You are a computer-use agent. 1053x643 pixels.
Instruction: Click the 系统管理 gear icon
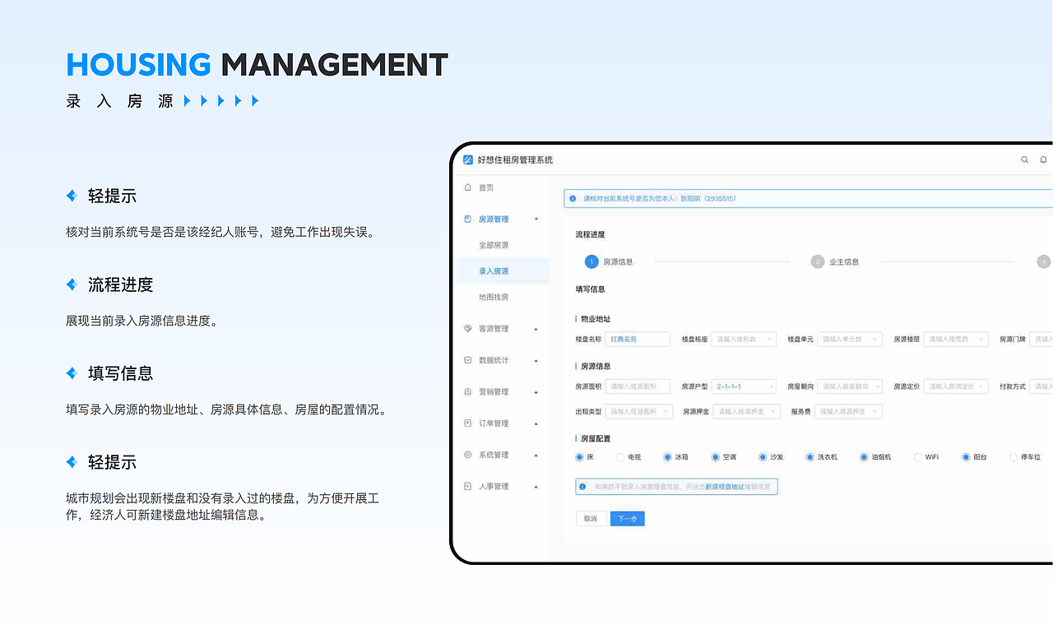[x=468, y=455]
